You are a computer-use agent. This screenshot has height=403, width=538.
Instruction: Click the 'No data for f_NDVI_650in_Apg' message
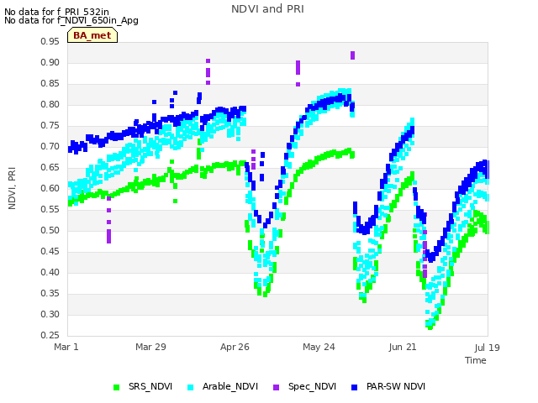pos(71,20)
